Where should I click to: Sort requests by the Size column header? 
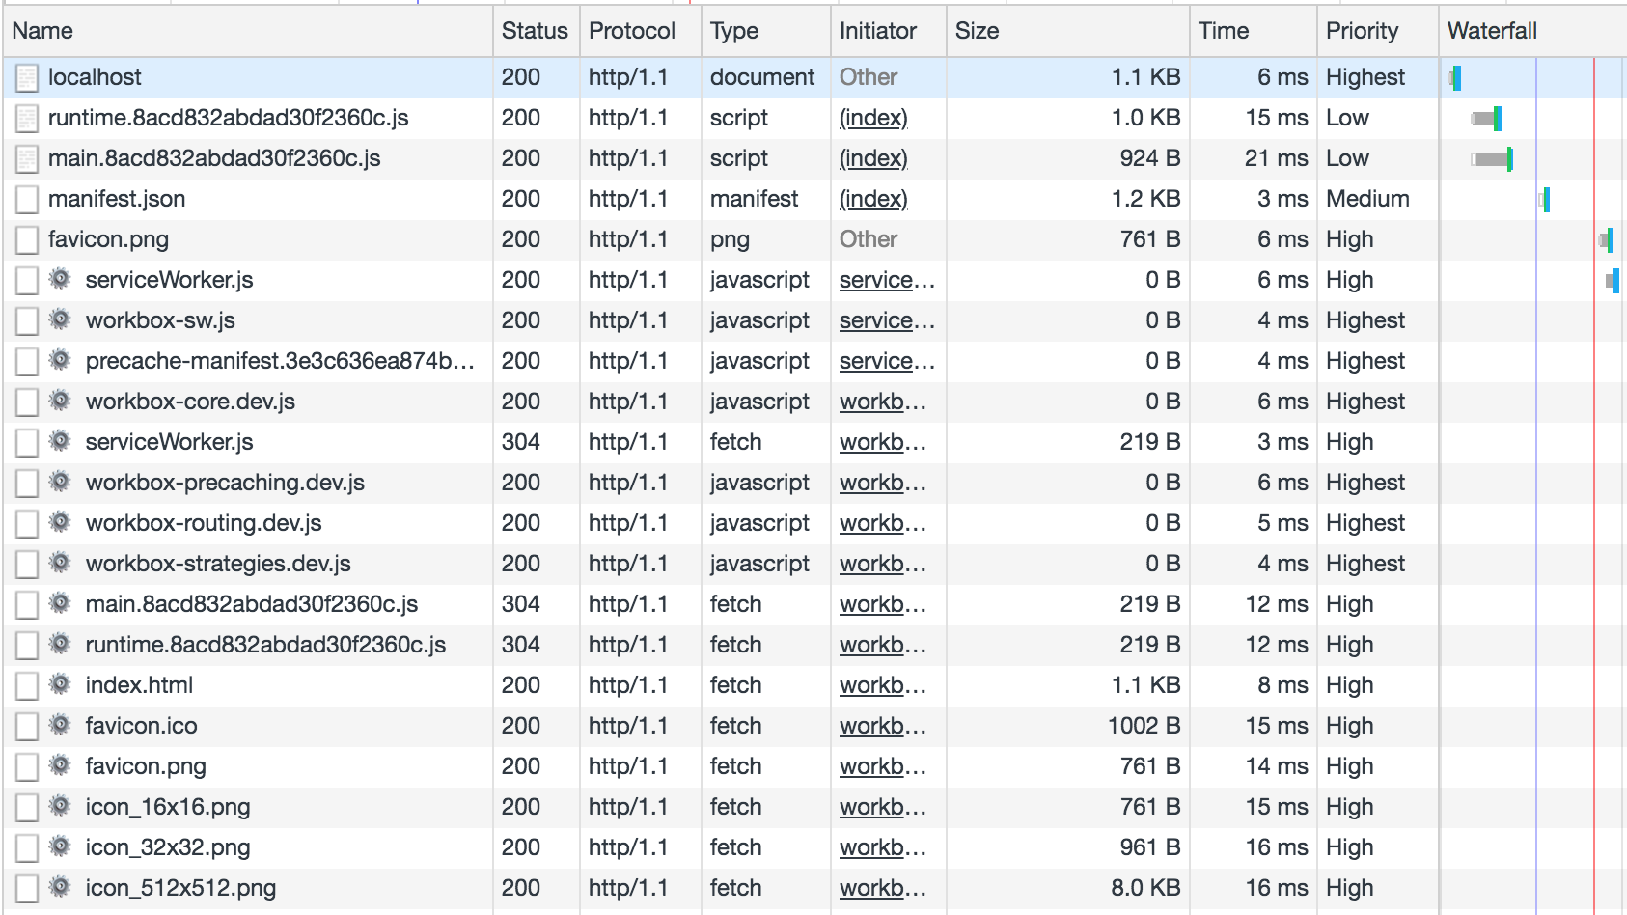(x=977, y=31)
